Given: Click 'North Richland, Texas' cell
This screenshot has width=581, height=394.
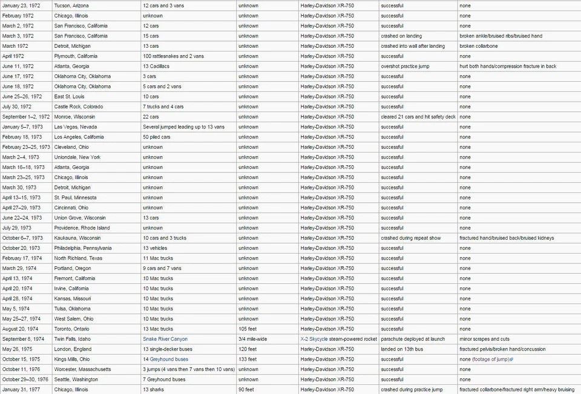Looking at the screenshot, I should (96, 258).
